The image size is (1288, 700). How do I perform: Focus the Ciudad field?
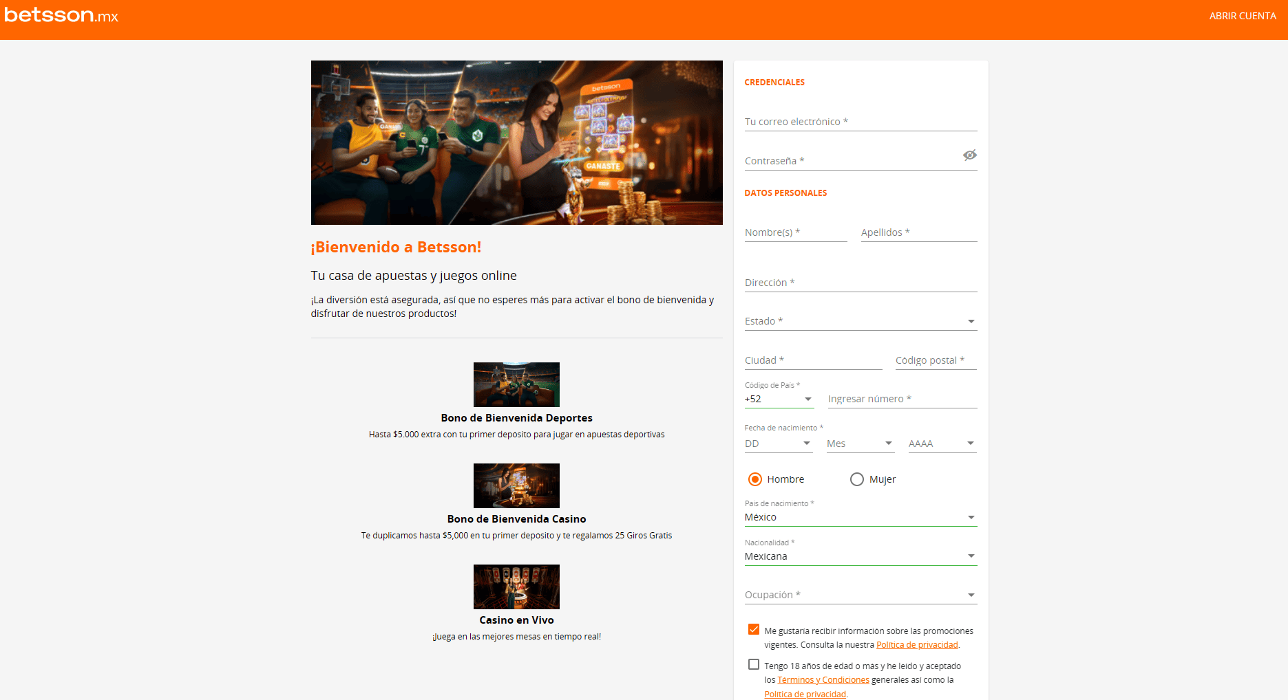point(813,360)
